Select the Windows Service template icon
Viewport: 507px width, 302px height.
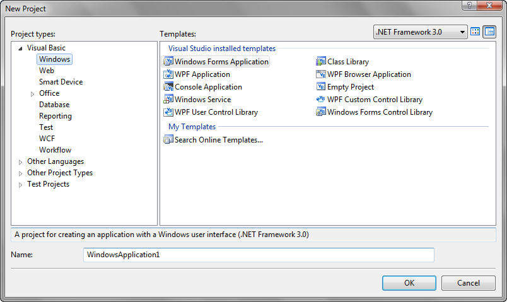(168, 100)
